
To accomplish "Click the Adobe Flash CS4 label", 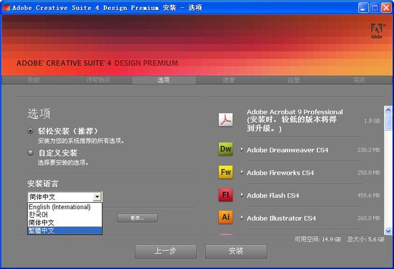I will pos(273,196).
